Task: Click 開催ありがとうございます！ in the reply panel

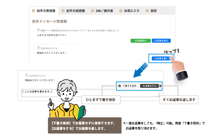Action: (40, 80)
